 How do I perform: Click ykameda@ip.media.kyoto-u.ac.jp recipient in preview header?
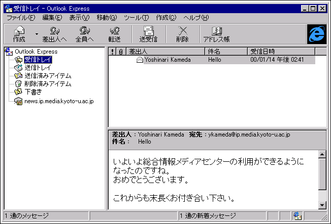[249, 135]
